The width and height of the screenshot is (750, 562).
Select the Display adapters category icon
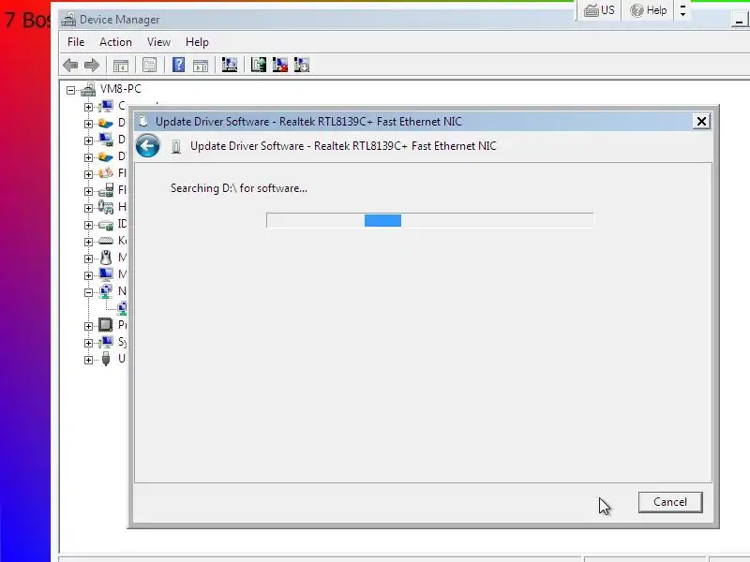tap(106, 140)
